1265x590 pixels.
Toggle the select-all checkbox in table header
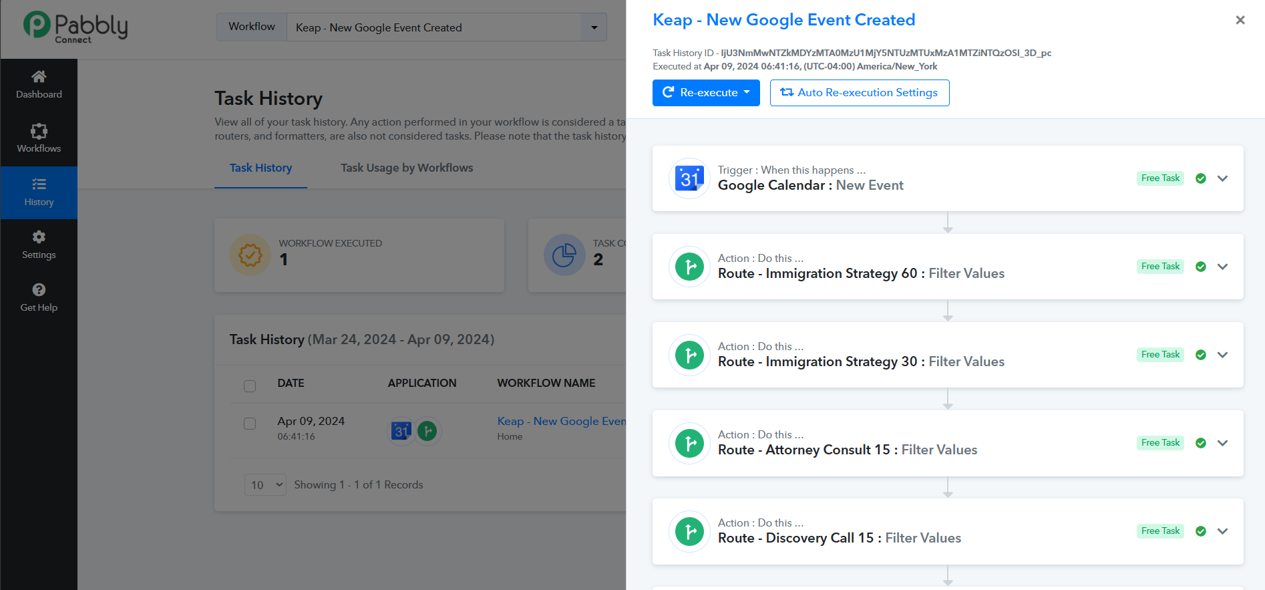click(x=250, y=386)
